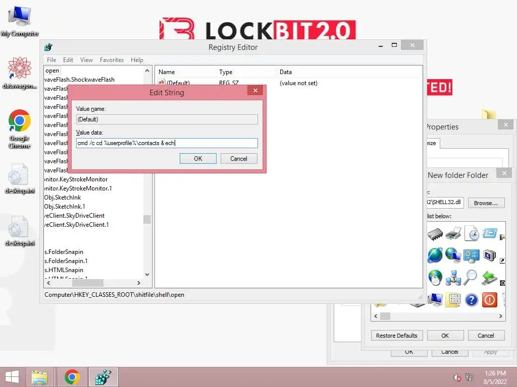Viewport: 517px width, 387px height.
Task: Click the taskbar clock showing 1:26 PM
Action: point(495,377)
